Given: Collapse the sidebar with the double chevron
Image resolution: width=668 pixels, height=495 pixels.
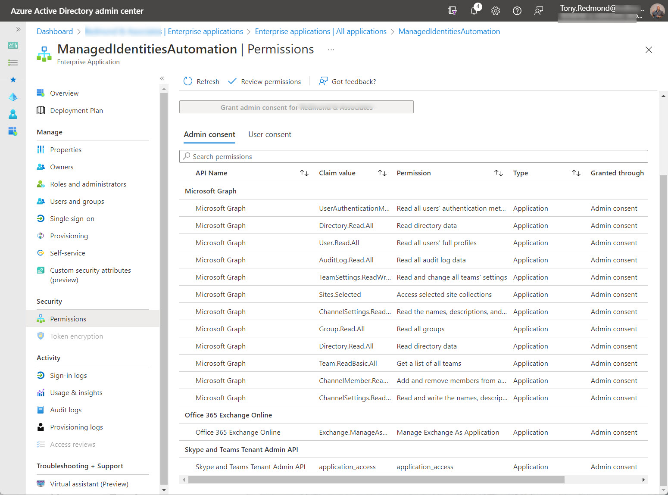Looking at the screenshot, I should click(162, 78).
